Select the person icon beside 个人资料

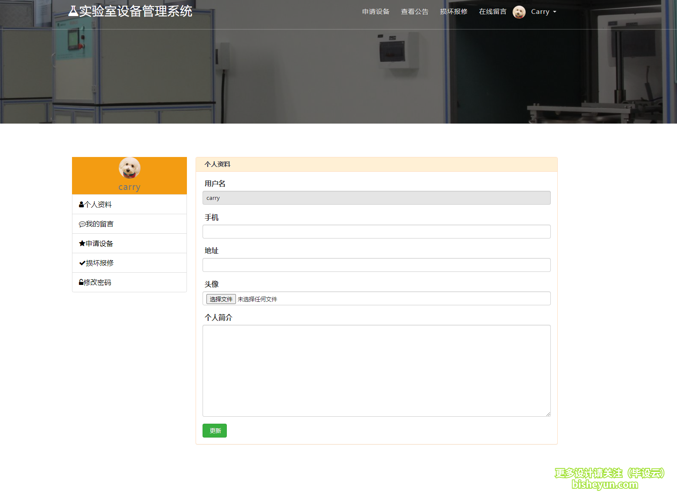(x=82, y=204)
